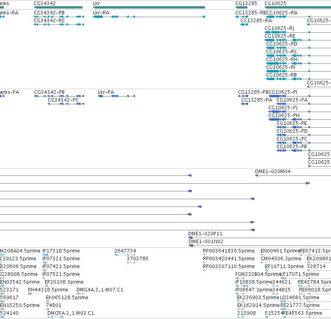Open EST EP19711.3prime
This screenshot has width=331, height=319.
[284, 266]
